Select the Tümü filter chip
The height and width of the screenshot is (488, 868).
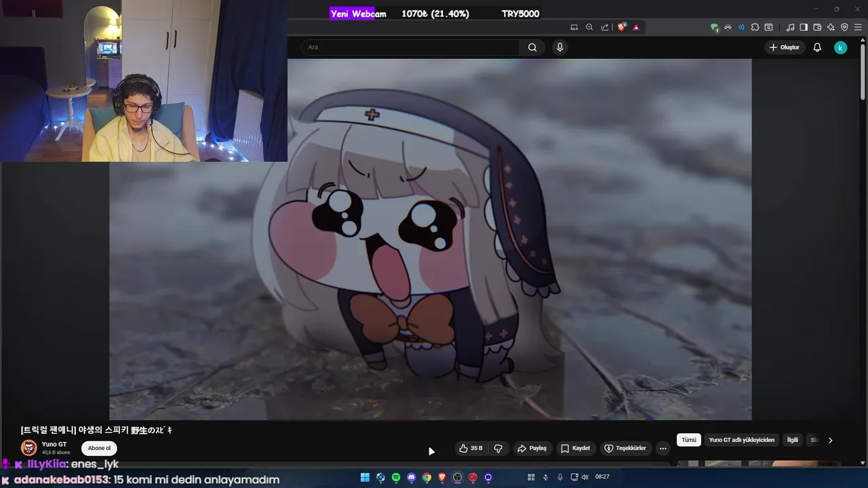pyautogui.click(x=689, y=440)
